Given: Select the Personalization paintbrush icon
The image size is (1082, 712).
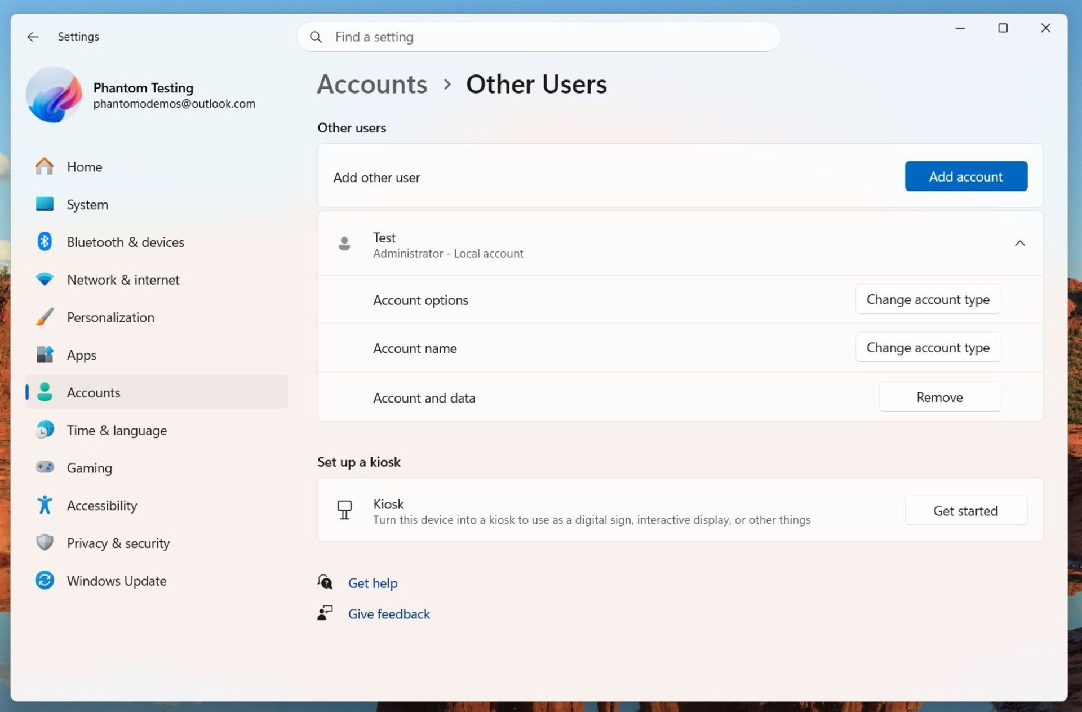Looking at the screenshot, I should click(x=45, y=317).
